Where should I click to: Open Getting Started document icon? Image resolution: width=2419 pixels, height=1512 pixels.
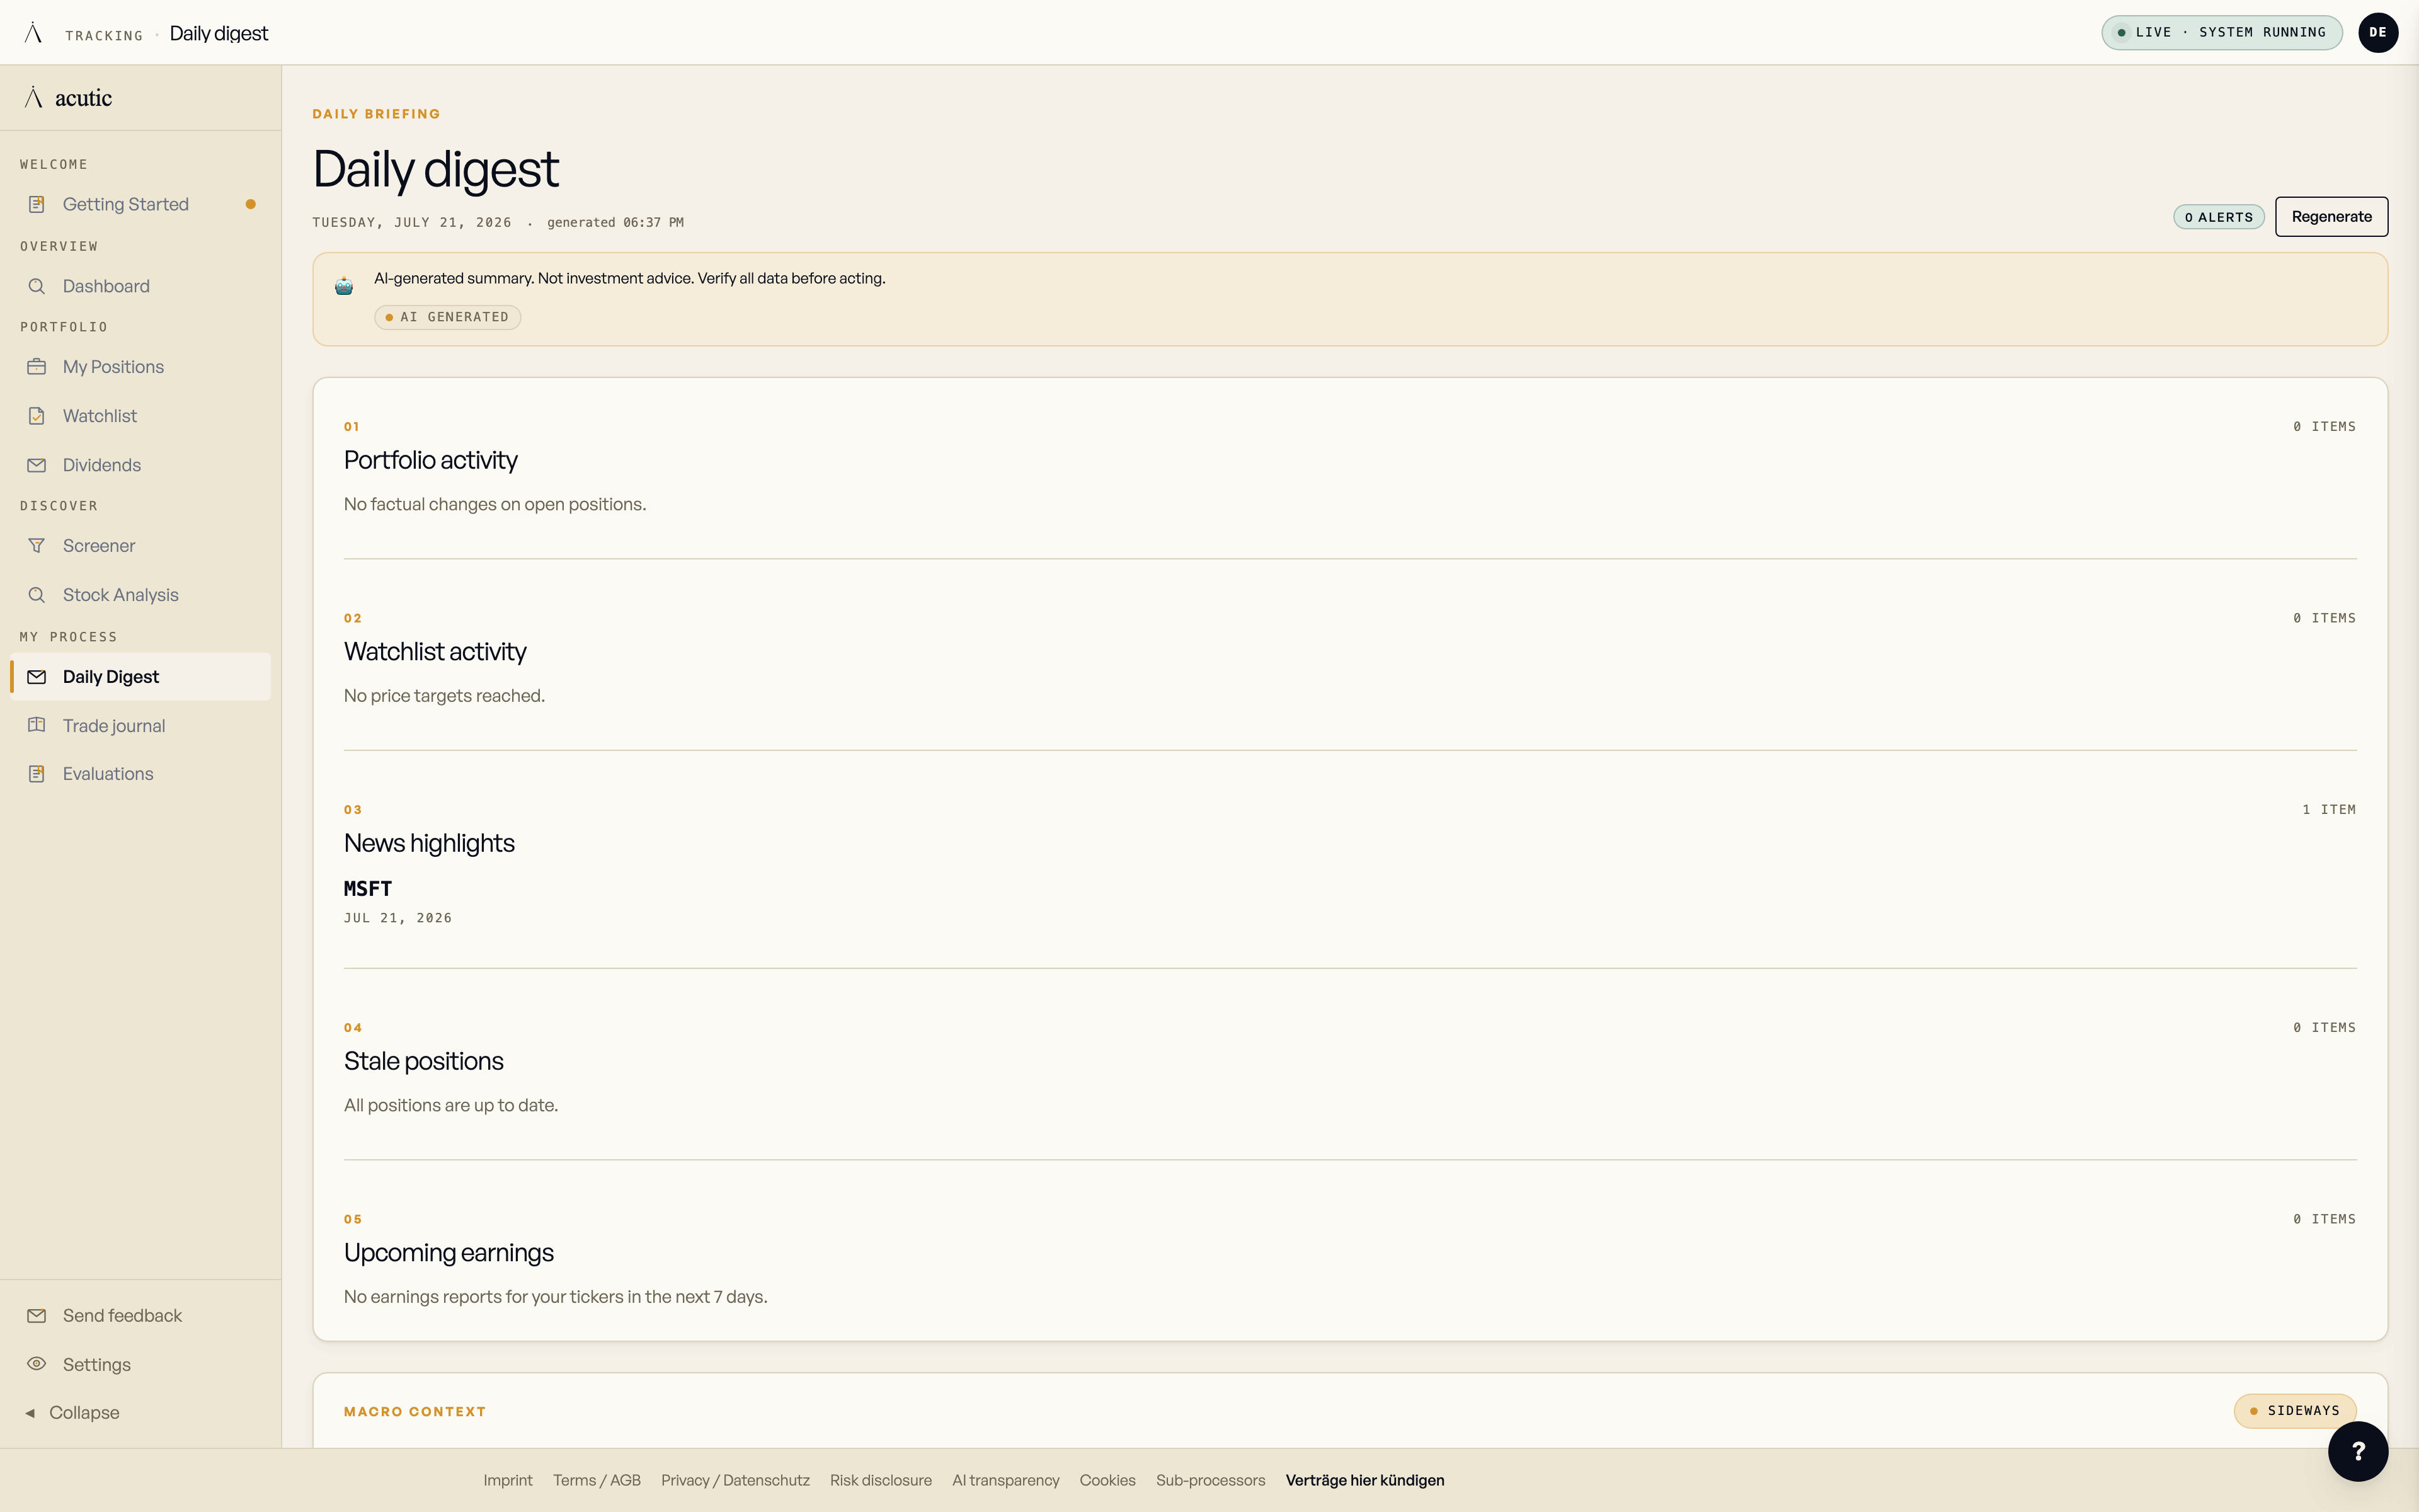(x=37, y=204)
